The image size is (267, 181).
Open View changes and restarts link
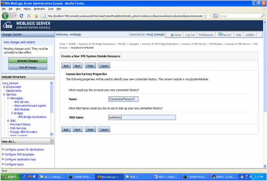coord(19,42)
